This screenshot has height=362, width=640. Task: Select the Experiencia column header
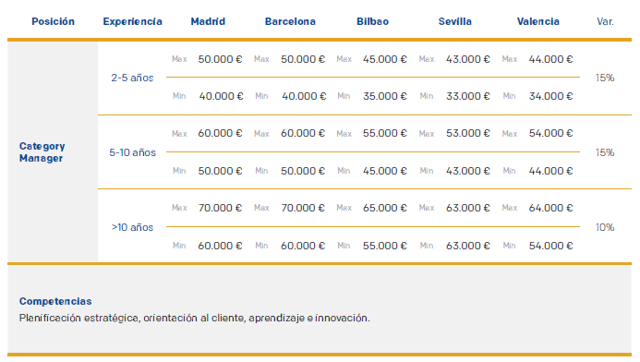[x=132, y=21]
